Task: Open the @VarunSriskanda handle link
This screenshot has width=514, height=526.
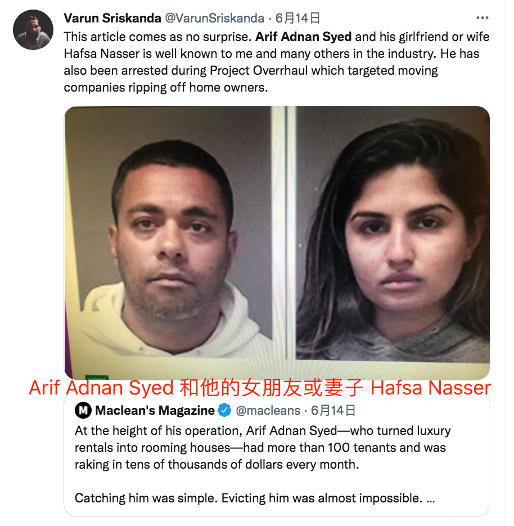Action: pos(214,18)
